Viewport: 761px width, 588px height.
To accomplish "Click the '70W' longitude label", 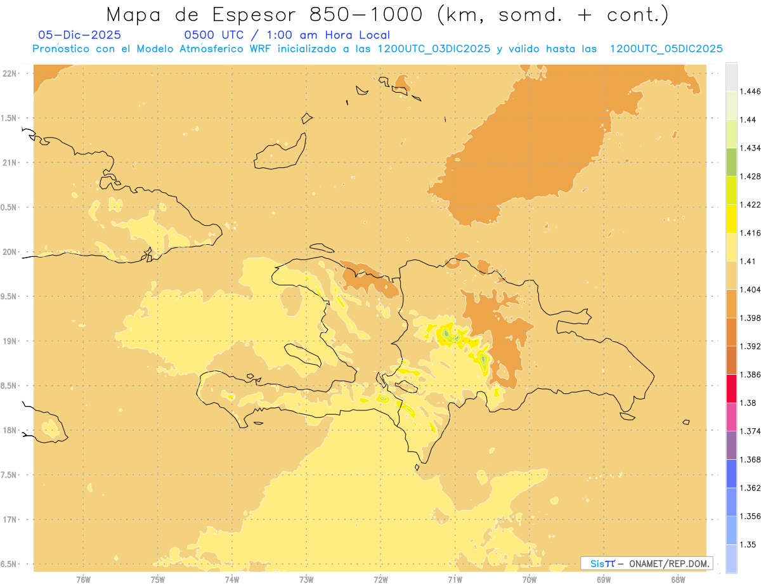I will pos(530,579).
